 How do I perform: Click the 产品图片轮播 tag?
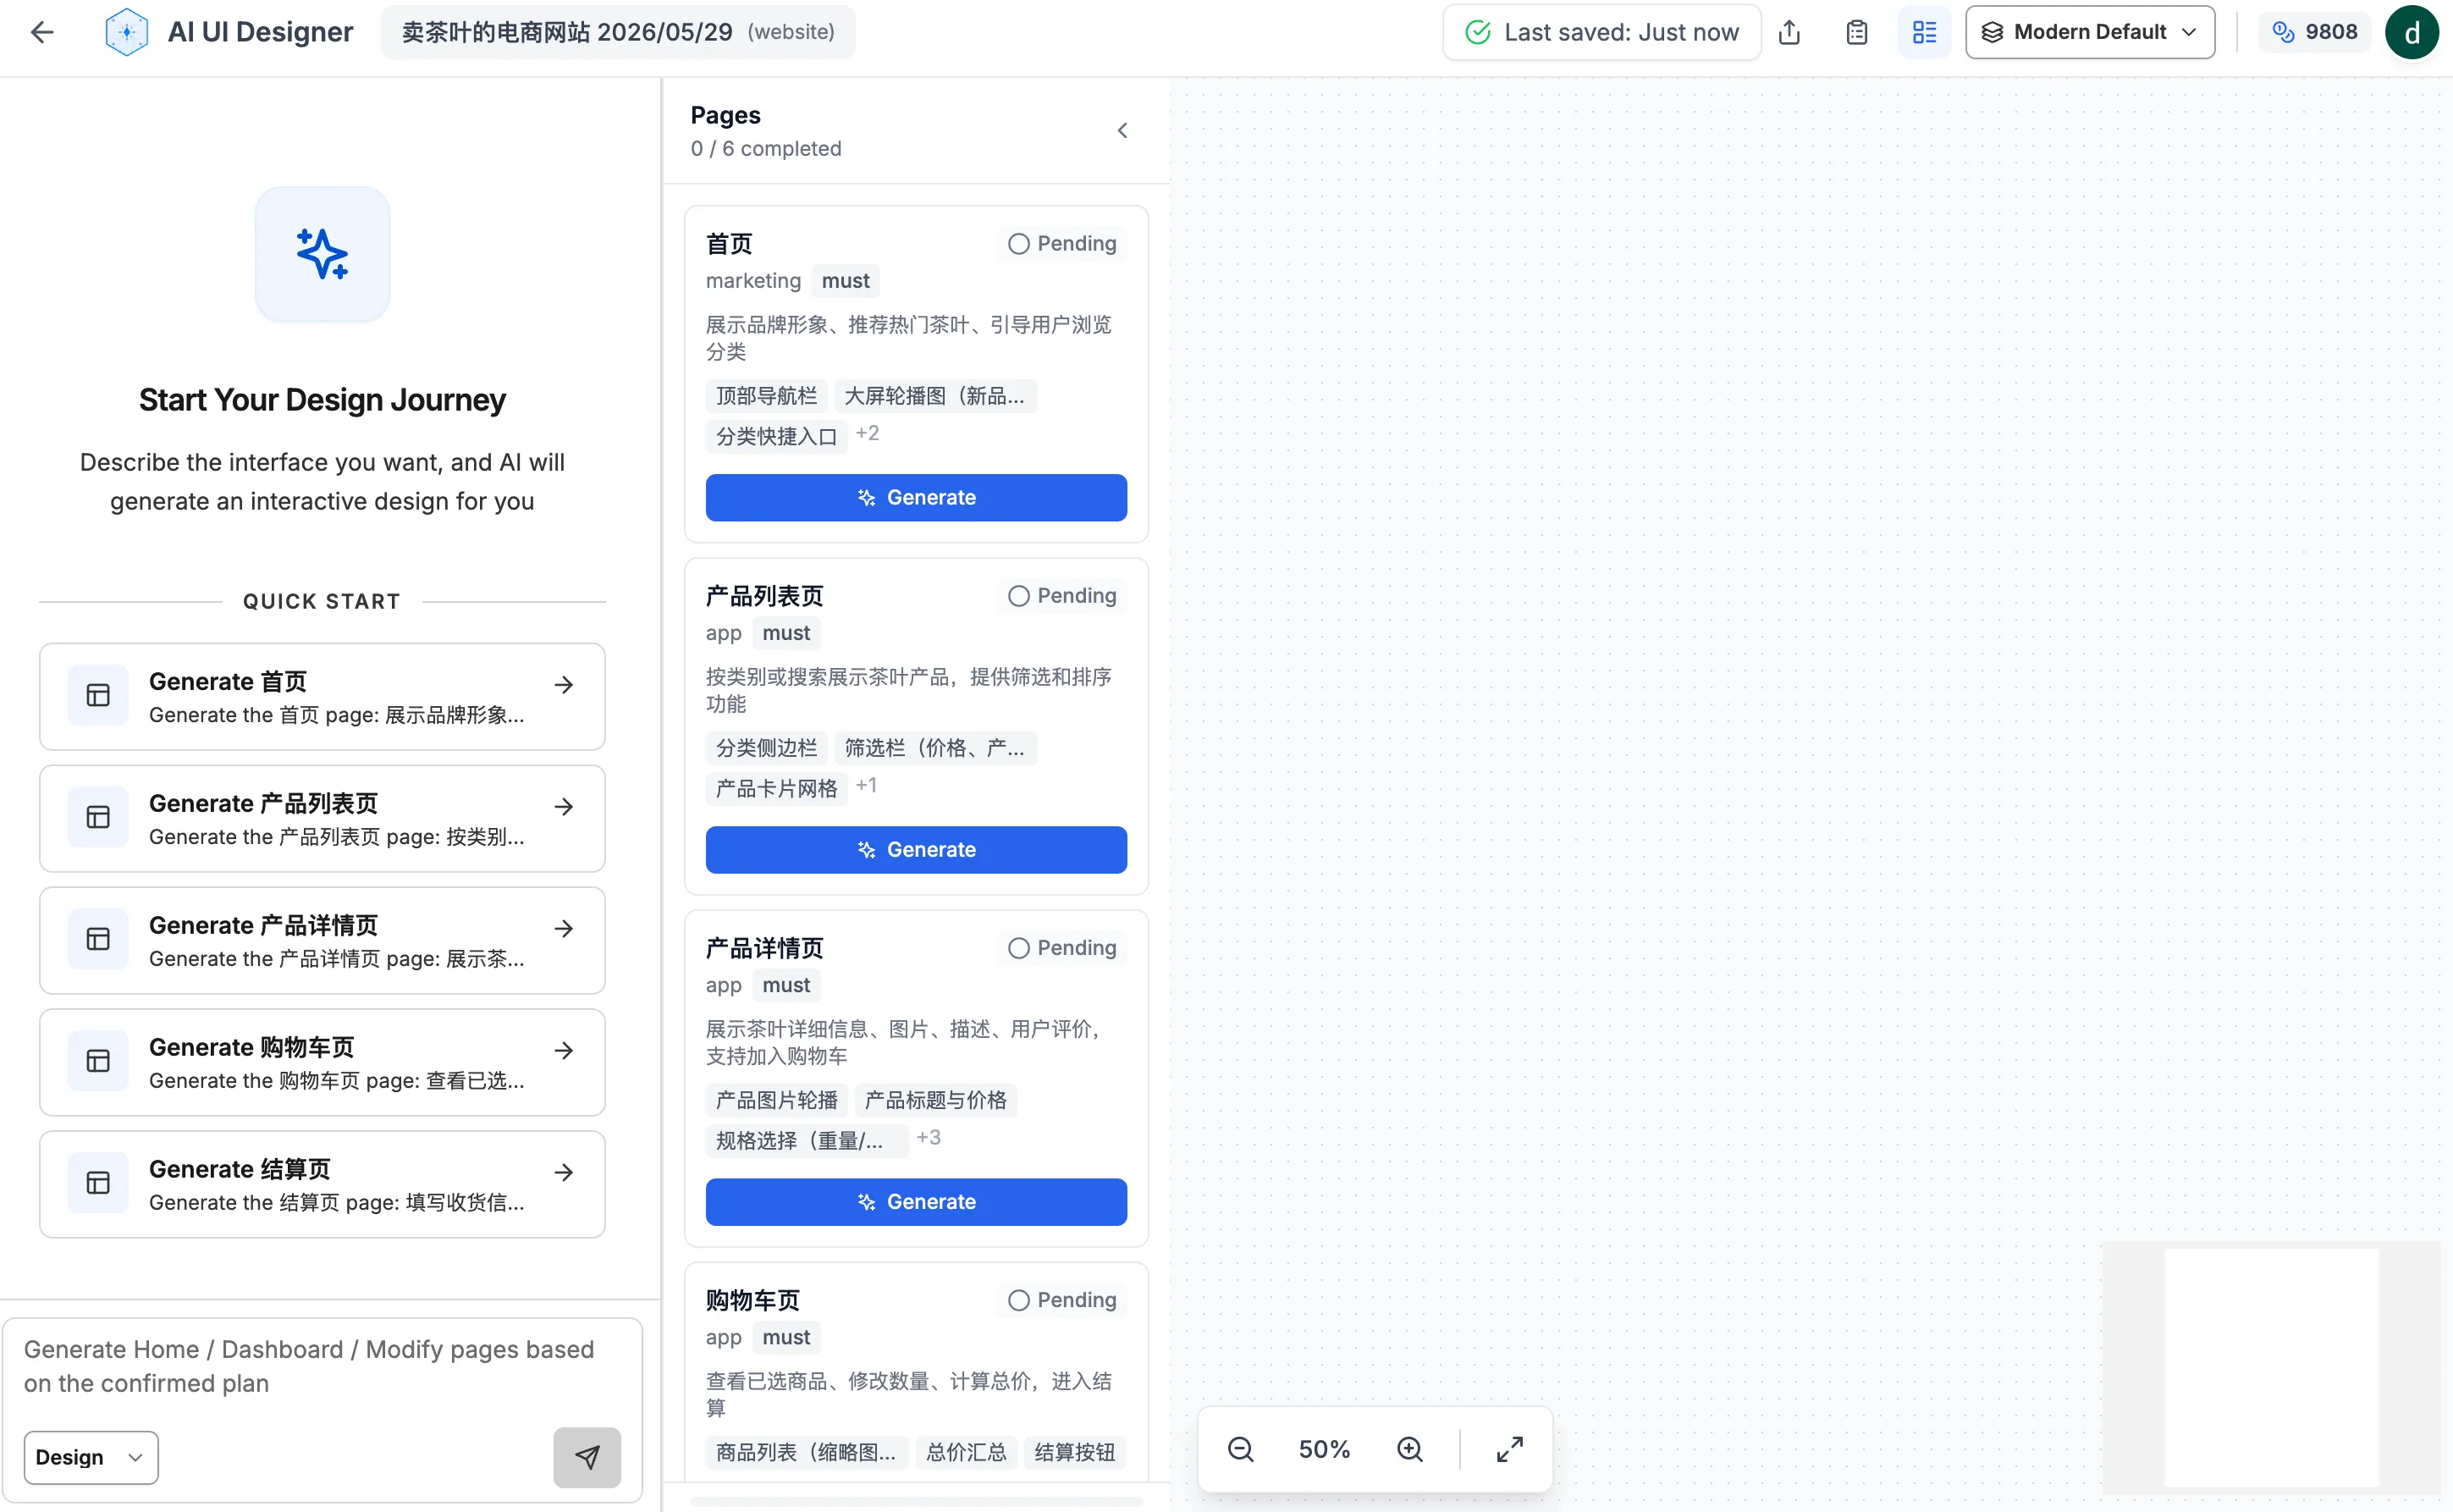coord(777,1100)
